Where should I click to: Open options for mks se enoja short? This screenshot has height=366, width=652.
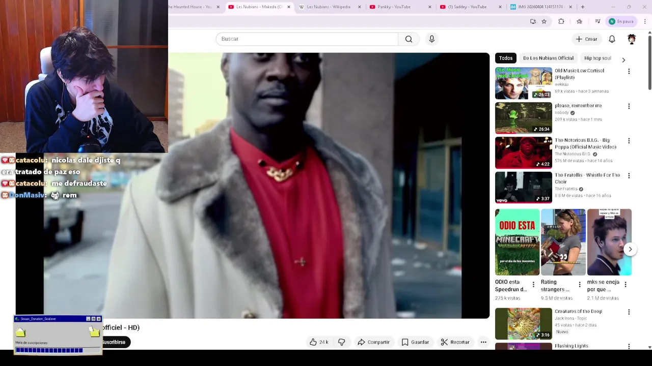point(625,285)
